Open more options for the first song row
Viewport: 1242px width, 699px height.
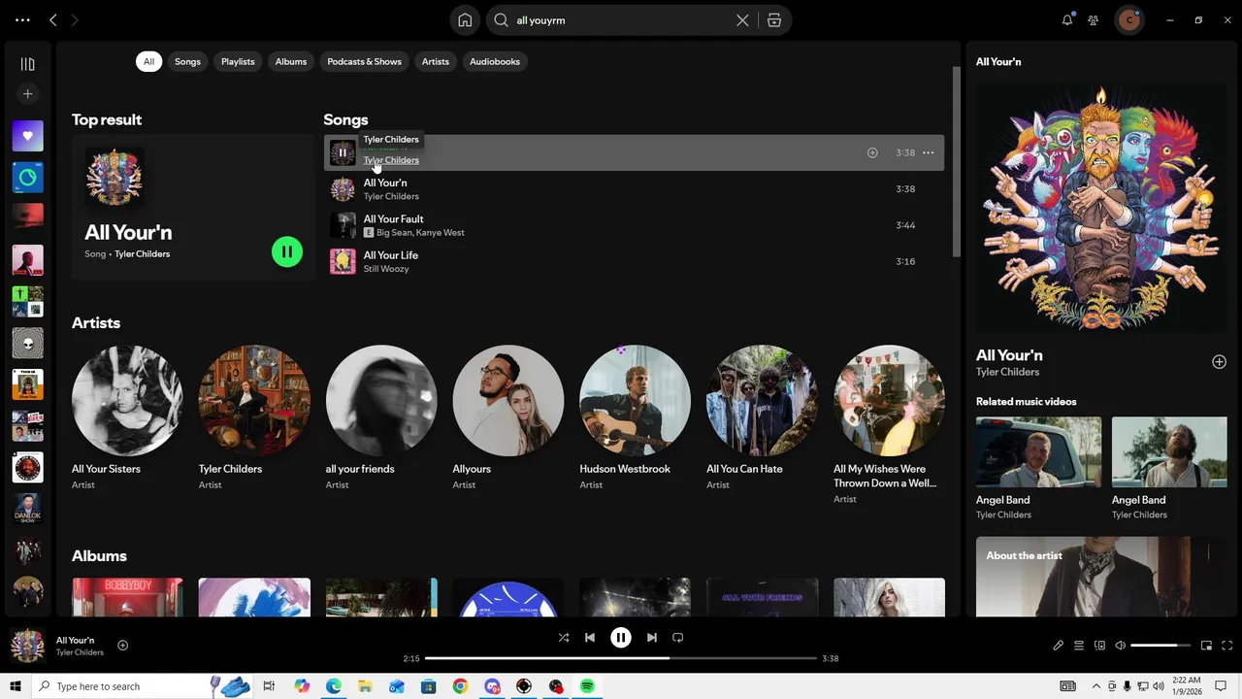928,152
